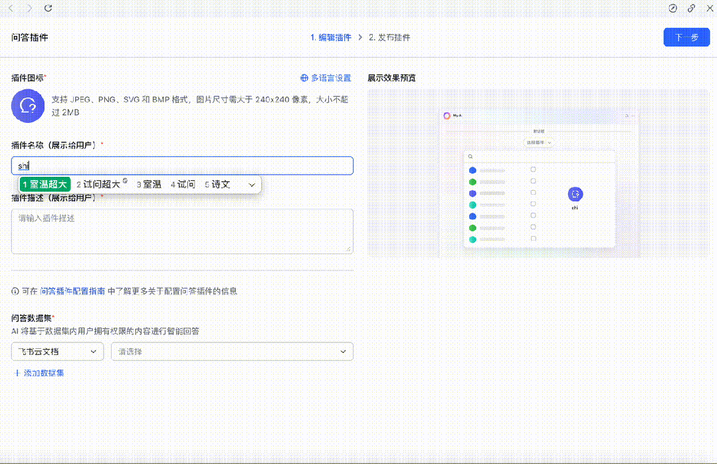Viewport: 717px width, 464px height.
Task: Select step 1. 编辑插件
Action: (331, 37)
